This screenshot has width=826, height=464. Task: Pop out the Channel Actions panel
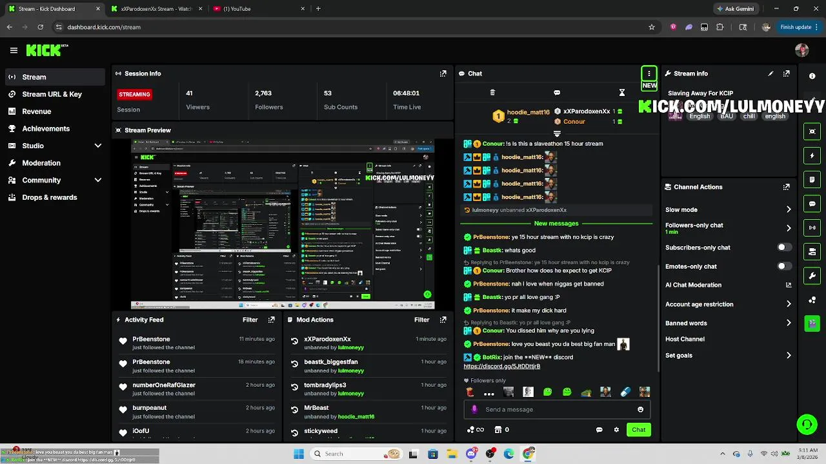coord(786,187)
